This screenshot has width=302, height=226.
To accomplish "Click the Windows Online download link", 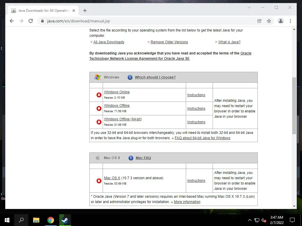I will (x=117, y=92).
